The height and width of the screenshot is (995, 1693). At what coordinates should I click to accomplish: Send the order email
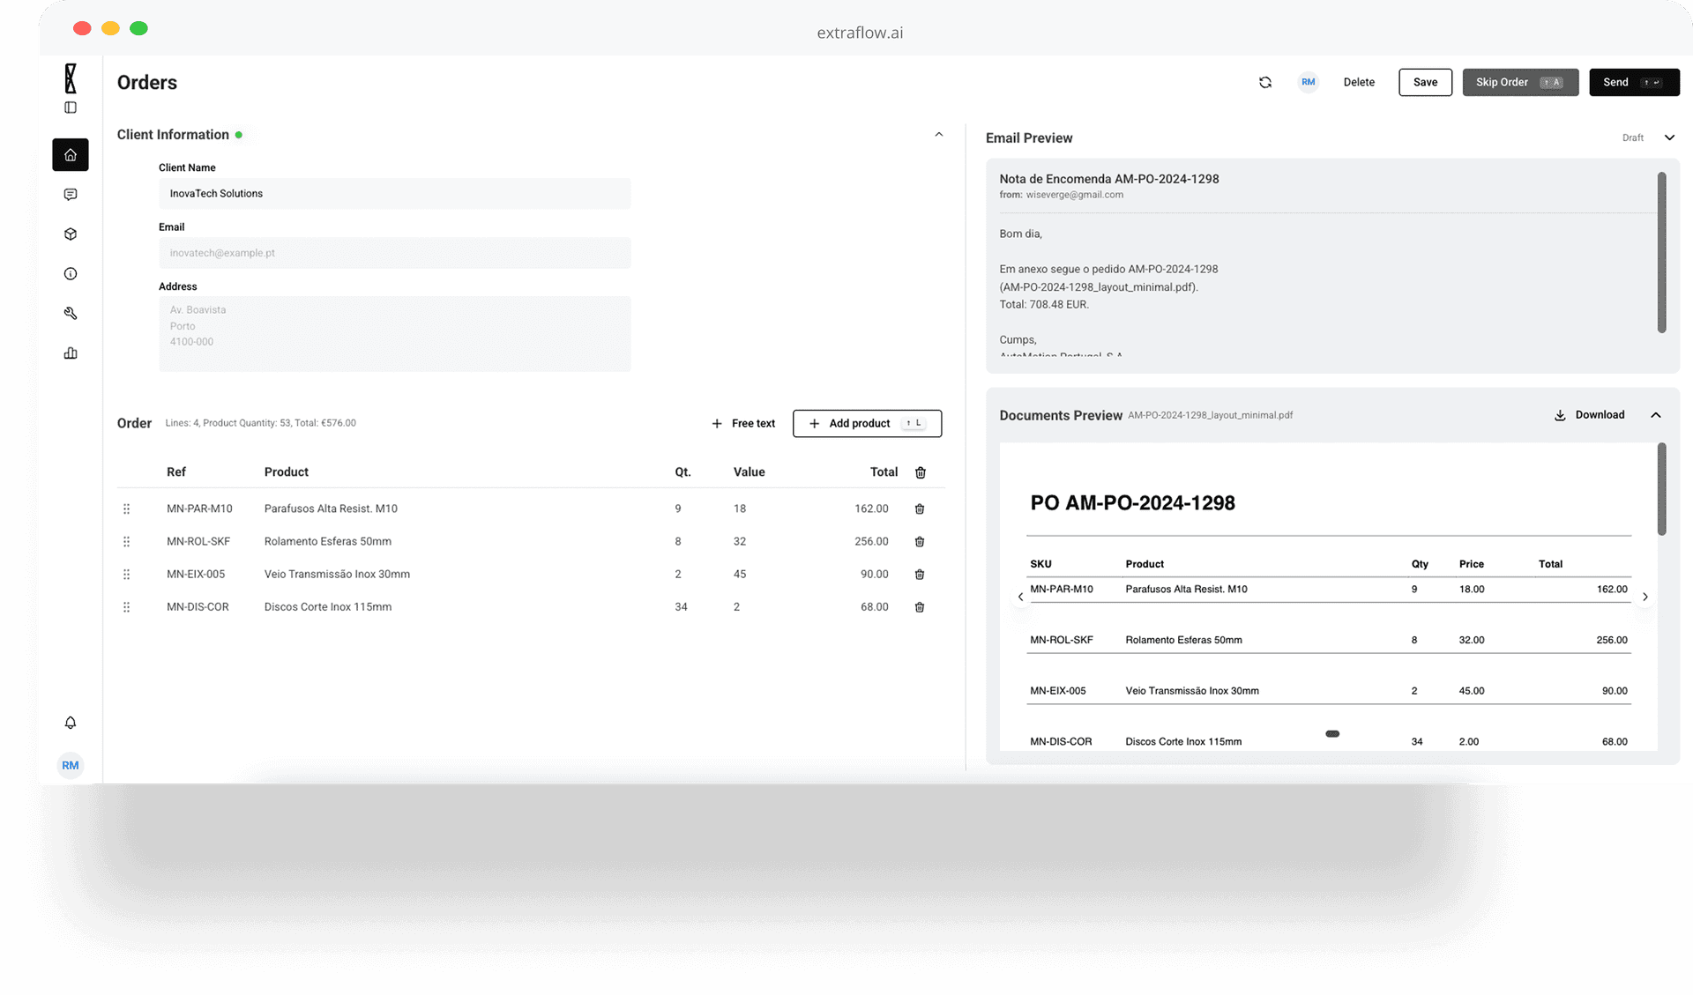1634,82
